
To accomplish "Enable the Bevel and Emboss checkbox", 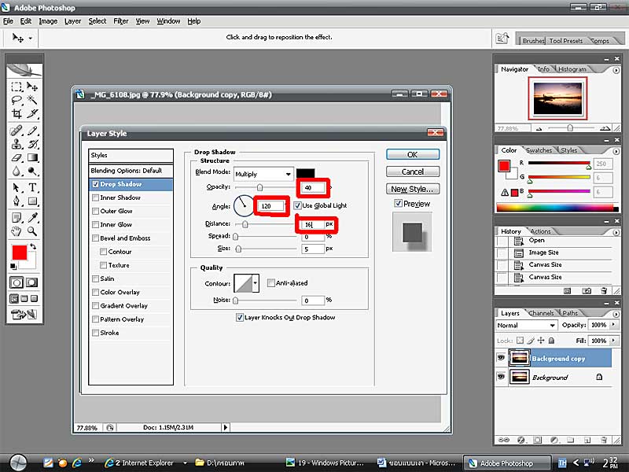I will pyautogui.click(x=95, y=238).
